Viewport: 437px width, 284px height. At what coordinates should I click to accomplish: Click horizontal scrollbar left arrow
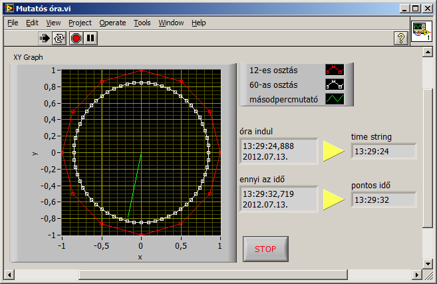click(x=9, y=275)
